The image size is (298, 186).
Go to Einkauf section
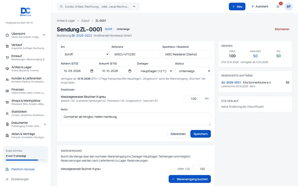(x=25, y=58)
